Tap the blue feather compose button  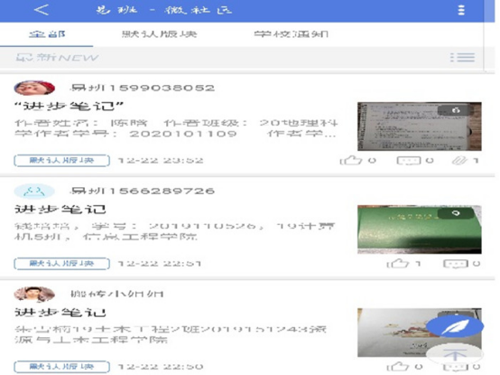pyautogui.click(x=455, y=326)
